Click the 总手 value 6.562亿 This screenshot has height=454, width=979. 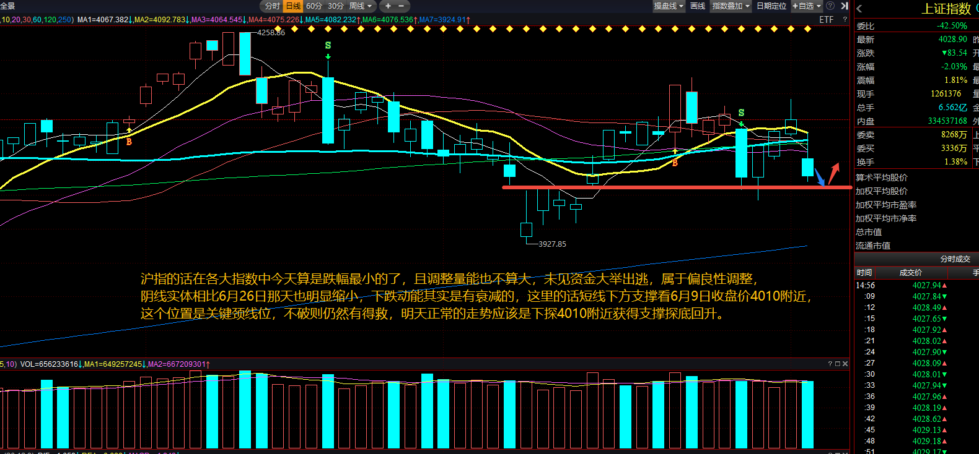(x=952, y=107)
